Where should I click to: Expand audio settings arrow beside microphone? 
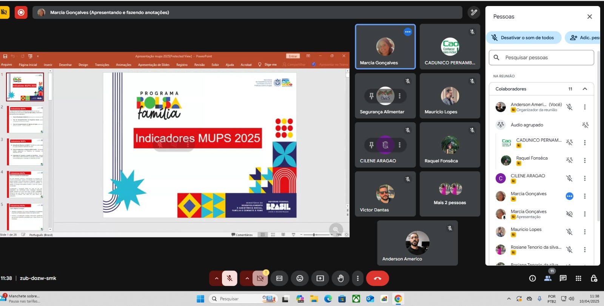click(217, 278)
